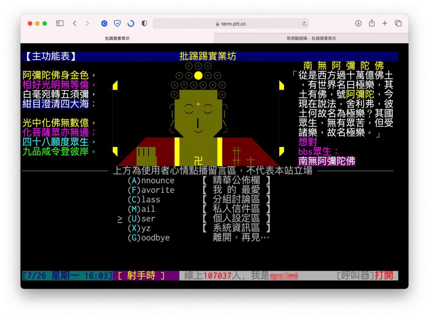Click the date and time in the status bar

pos(67,276)
